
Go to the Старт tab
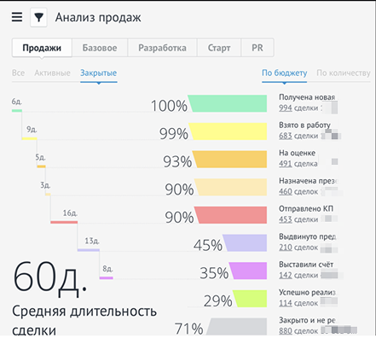[x=219, y=48]
